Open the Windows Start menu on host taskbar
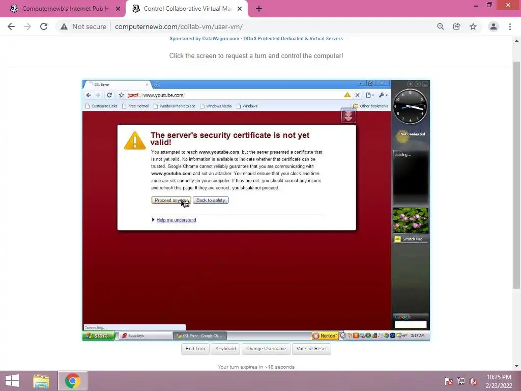521x391 pixels. (12, 381)
